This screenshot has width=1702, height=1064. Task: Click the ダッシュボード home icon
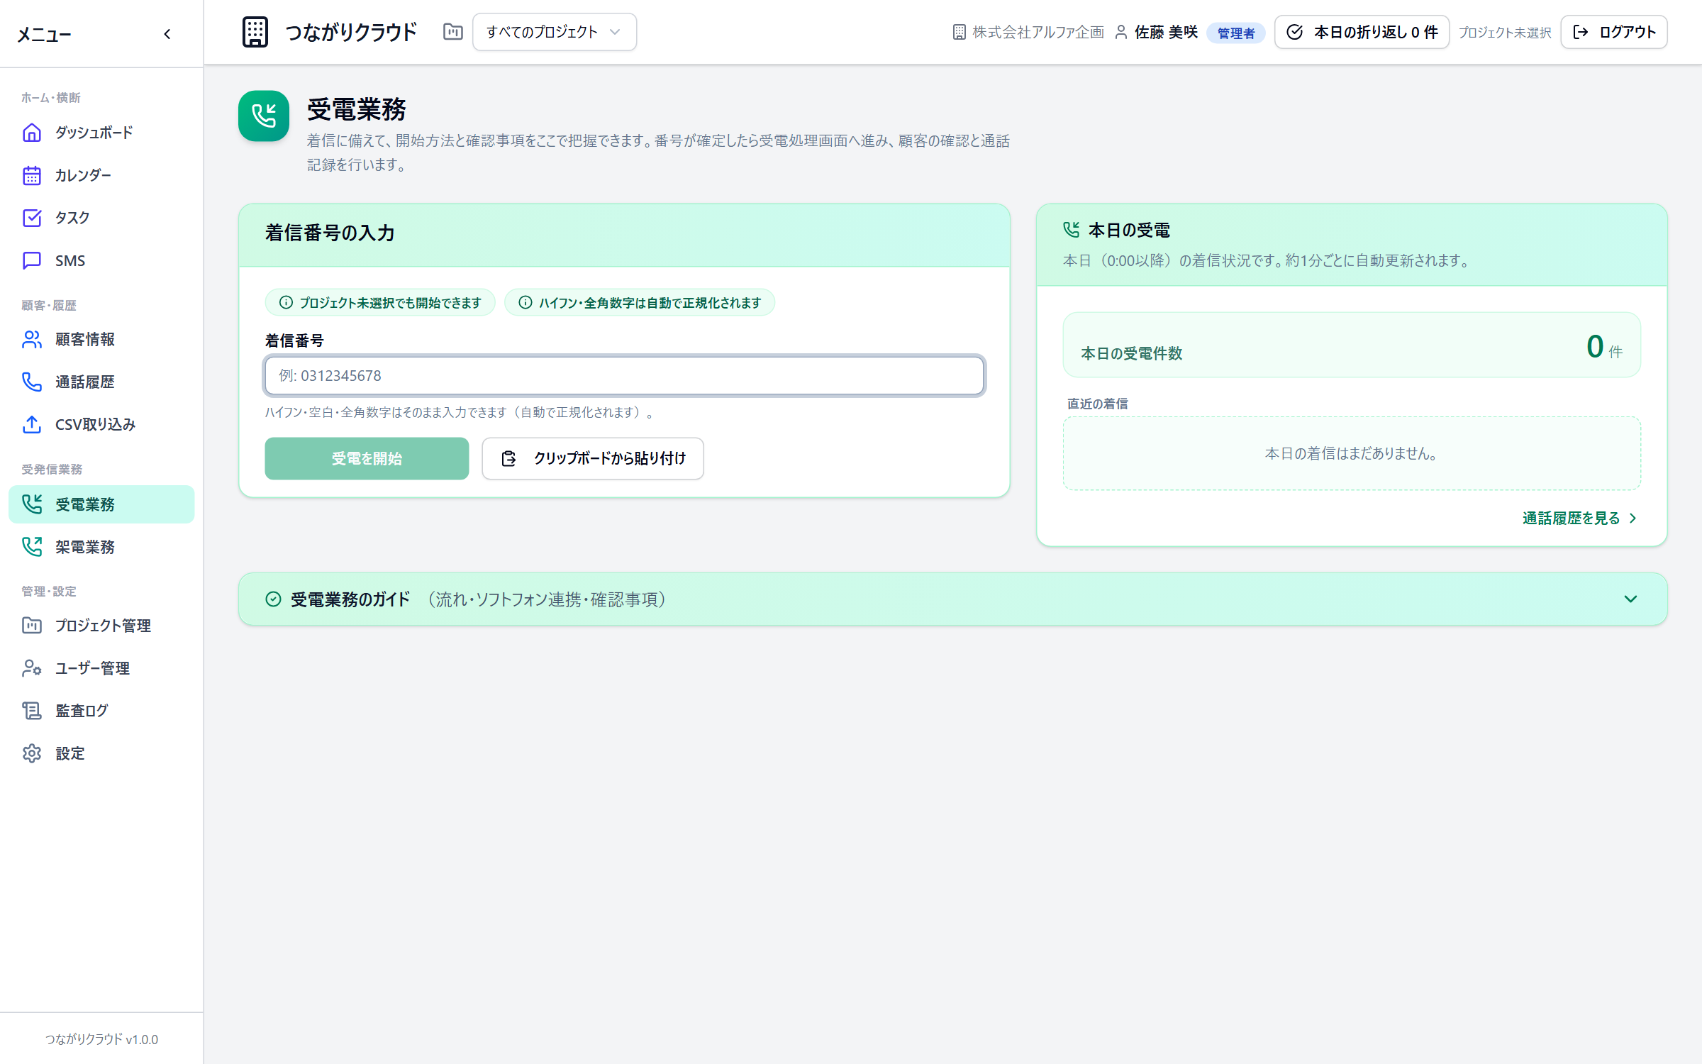click(32, 133)
